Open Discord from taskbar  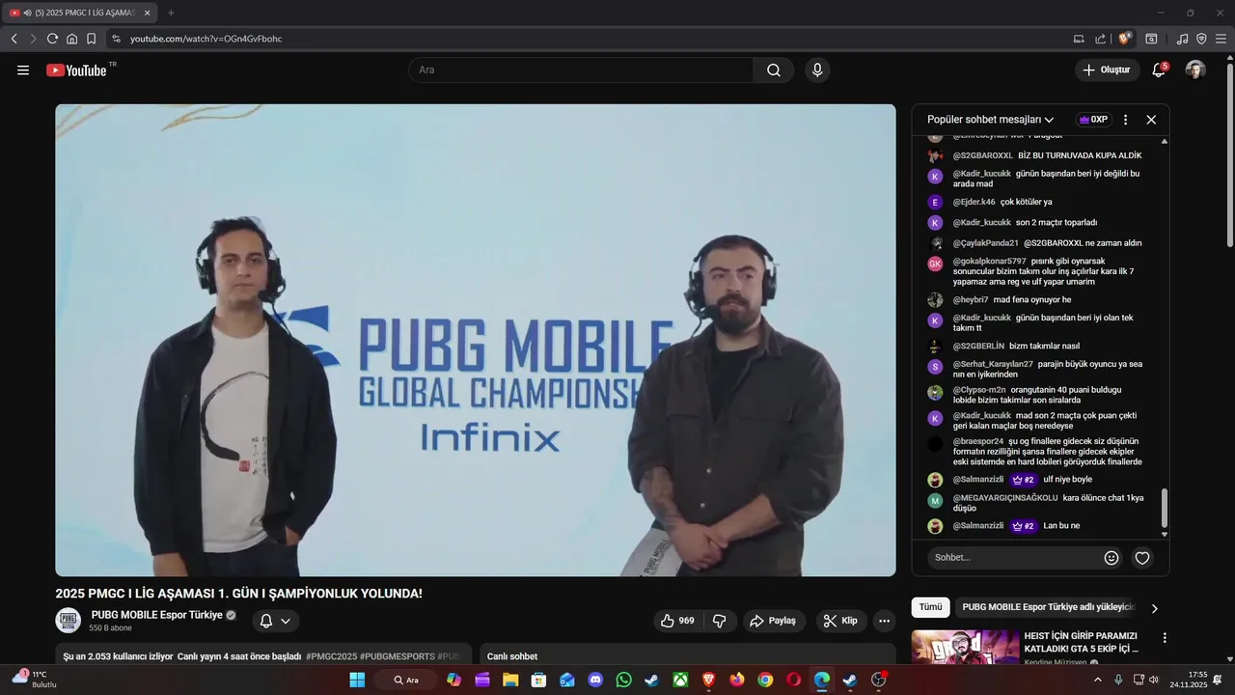tap(595, 680)
